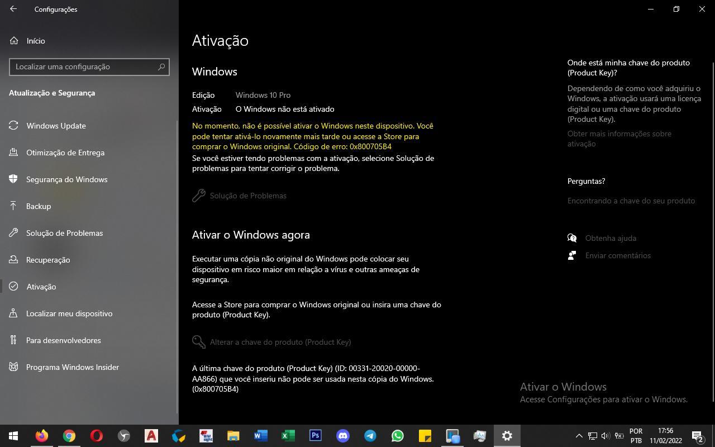Open the Windows Start menu
Screen dimensions: 715x447
coord(13,436)
